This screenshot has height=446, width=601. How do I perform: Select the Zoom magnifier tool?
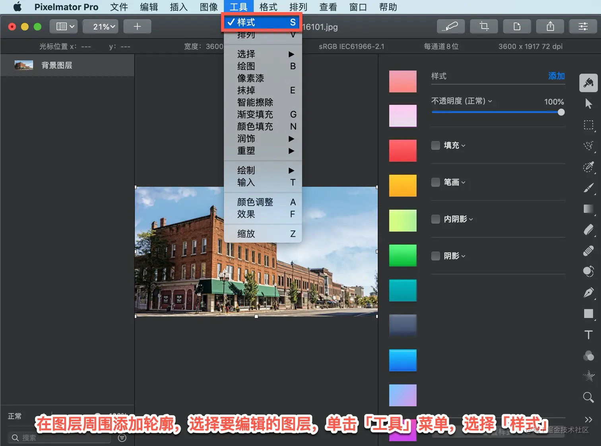tap(589, 397)
